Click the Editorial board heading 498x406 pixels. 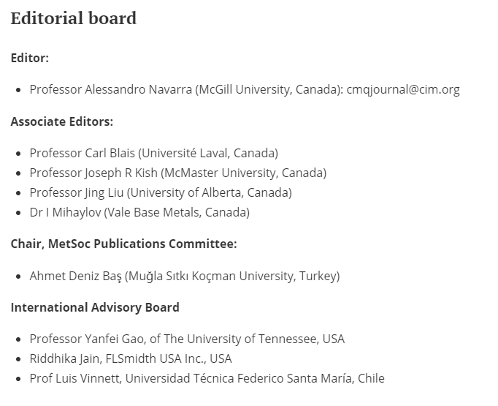[x=73, y=18]
